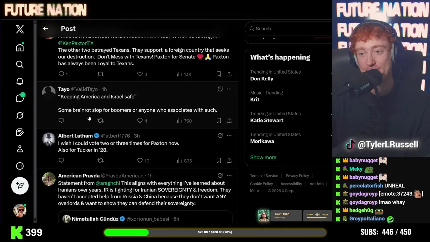Repost Albert Latham's post
430x242 pixels.
(100, 160)
